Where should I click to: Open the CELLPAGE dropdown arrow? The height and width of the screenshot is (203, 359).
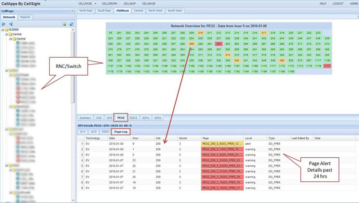[96, 3]
